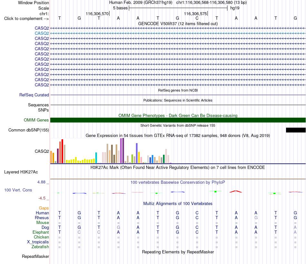This screenshot has height=264, width=306.
Task: Click the hg19 label next to scale bar
Action: click(x=235, y=8)
